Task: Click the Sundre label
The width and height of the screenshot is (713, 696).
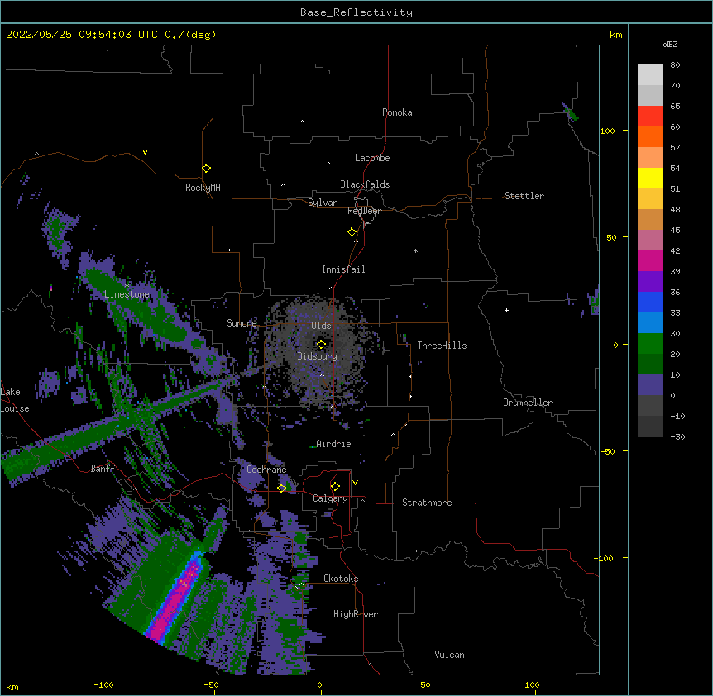Action: 242,323
